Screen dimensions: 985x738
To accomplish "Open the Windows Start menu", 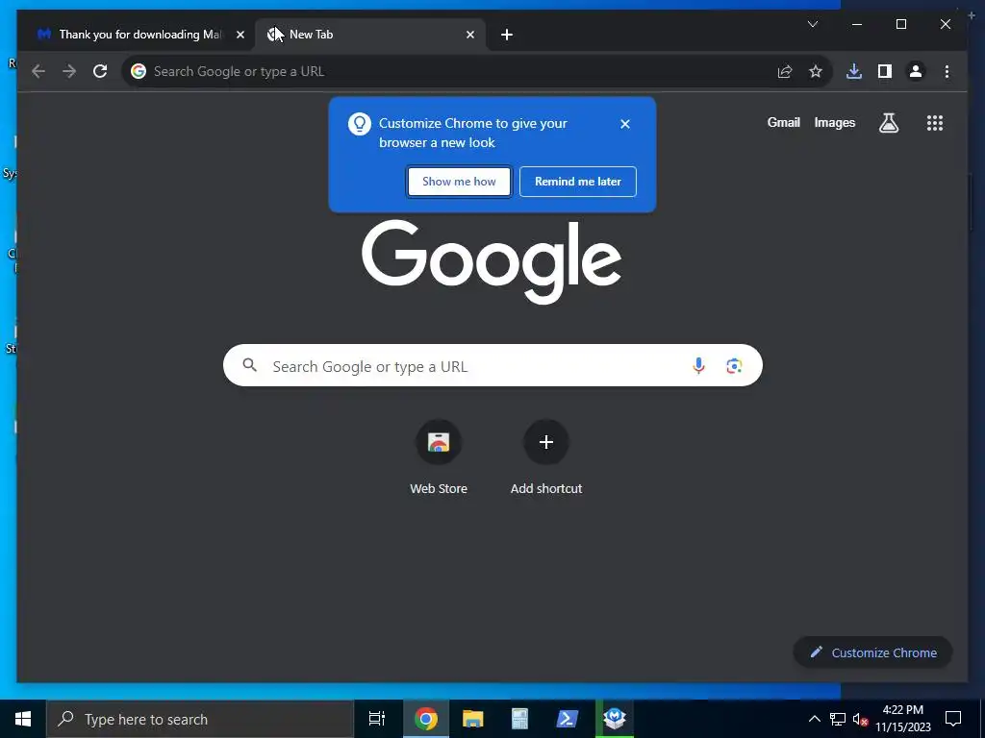I will (x=23, y=719).
